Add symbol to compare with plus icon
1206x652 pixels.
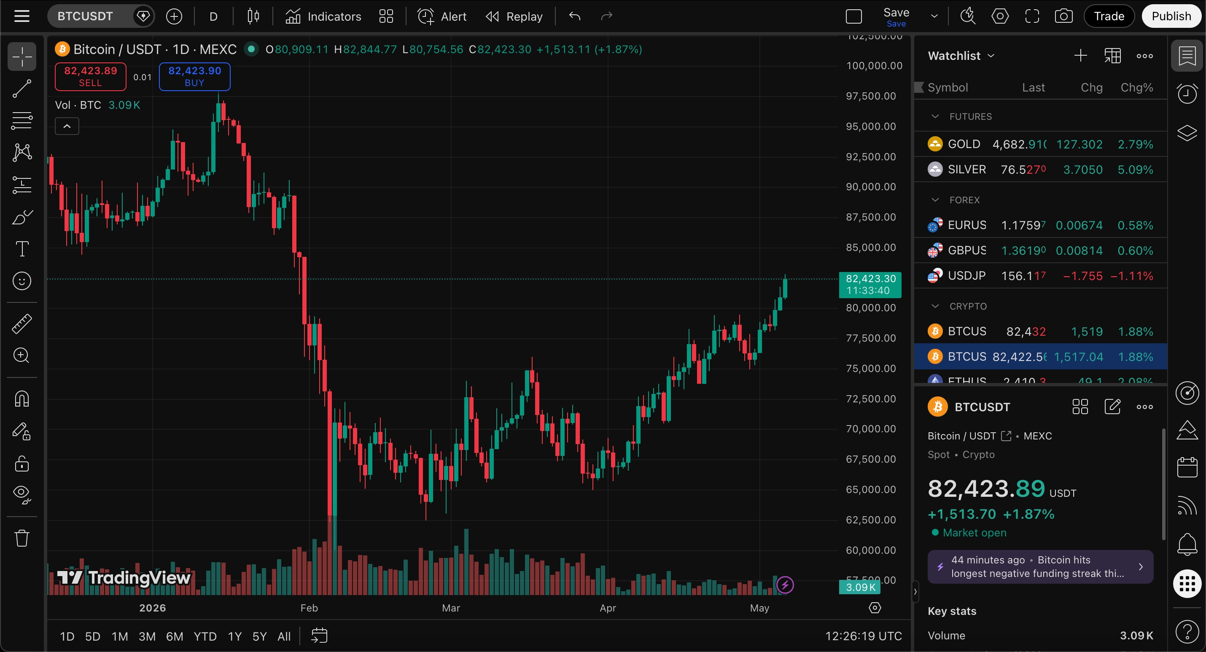(x=174, y=16)
